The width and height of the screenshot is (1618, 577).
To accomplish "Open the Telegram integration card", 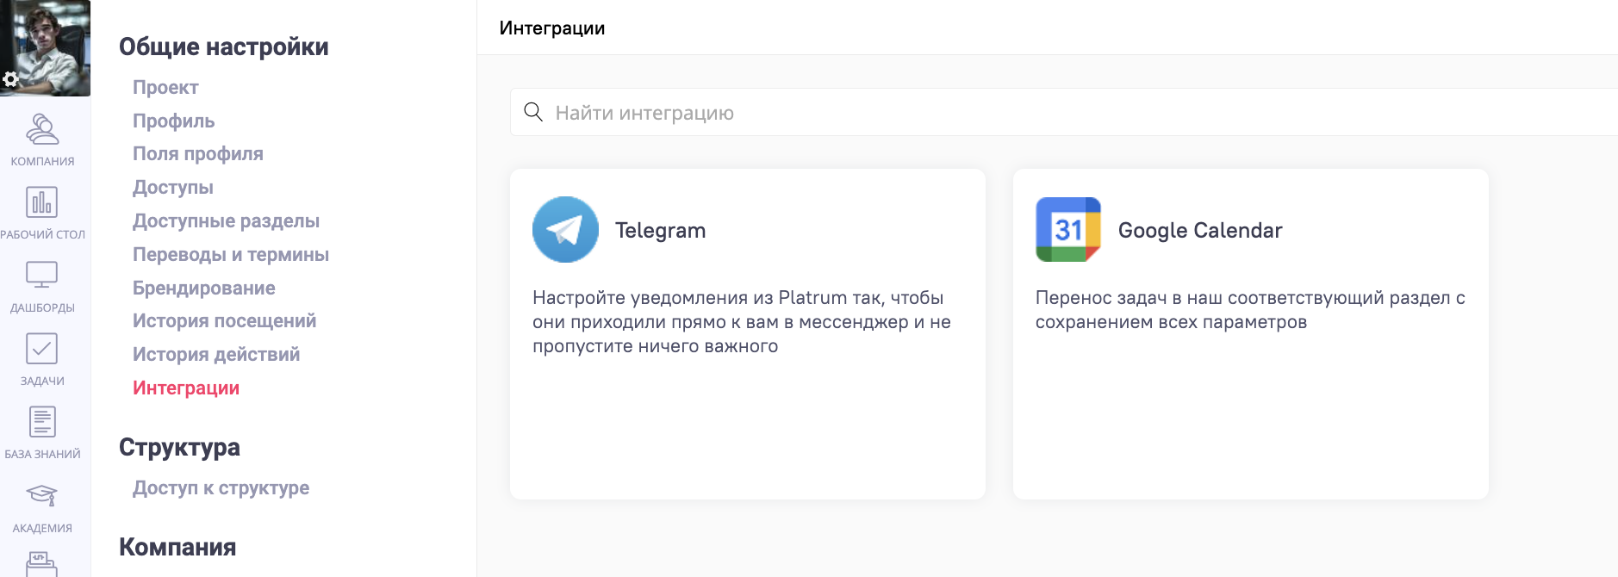I will (748, 334).
